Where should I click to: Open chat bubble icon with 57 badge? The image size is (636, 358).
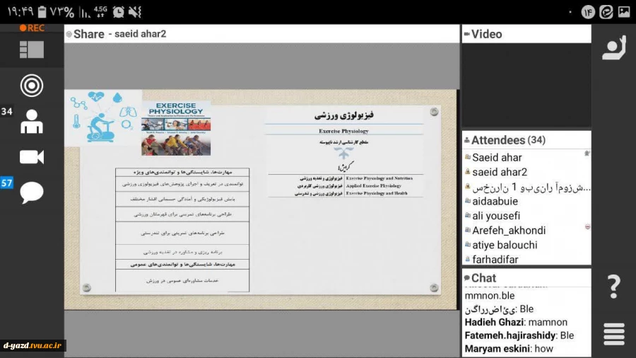31,192
